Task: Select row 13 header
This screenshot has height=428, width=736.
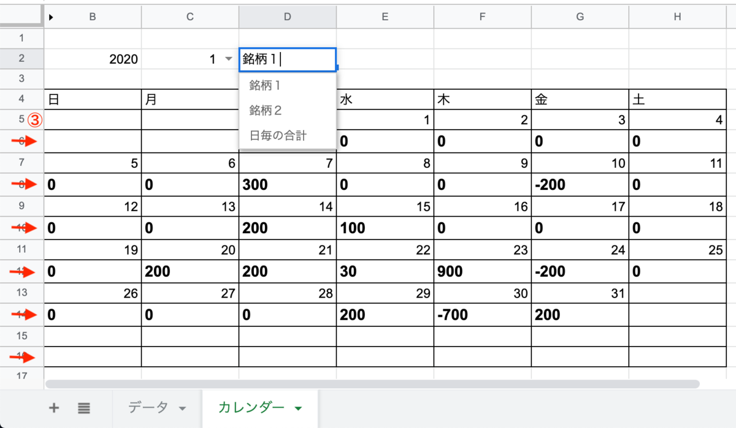Action: (22, 293)
